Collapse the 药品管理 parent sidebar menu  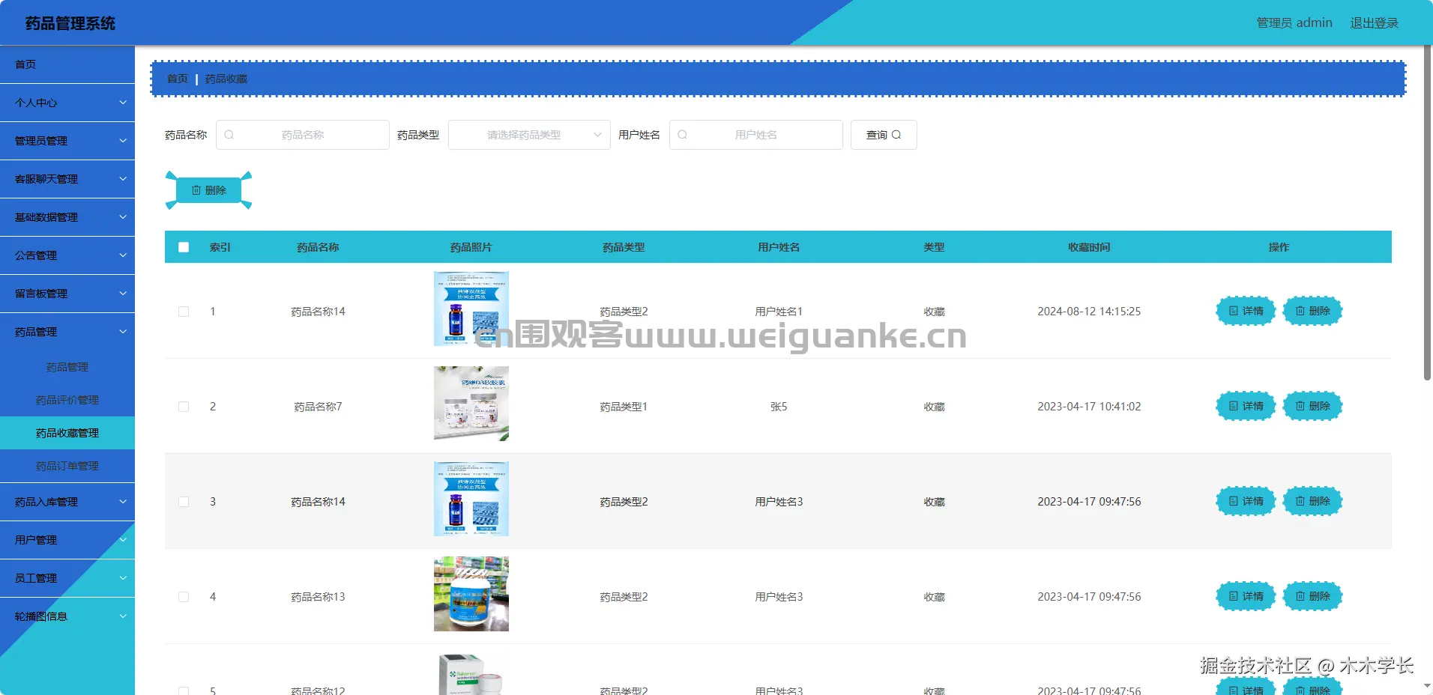click(67, 332)
